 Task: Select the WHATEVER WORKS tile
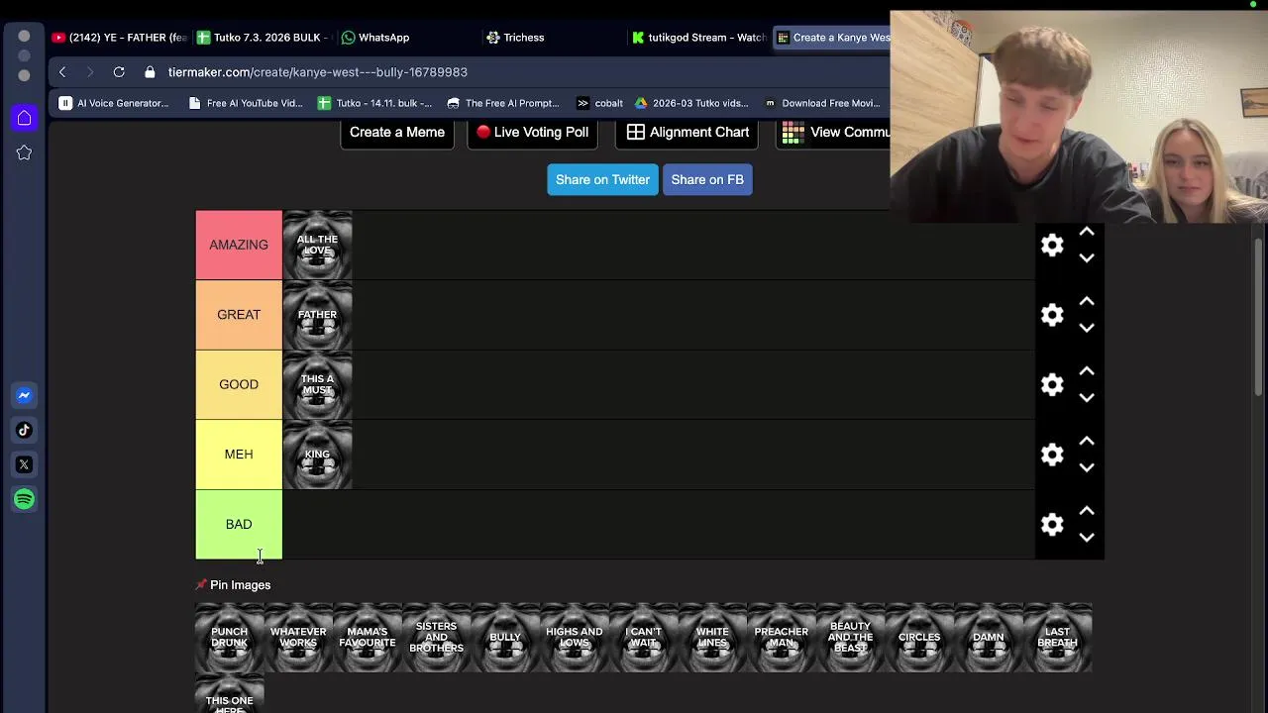(298, 638)
